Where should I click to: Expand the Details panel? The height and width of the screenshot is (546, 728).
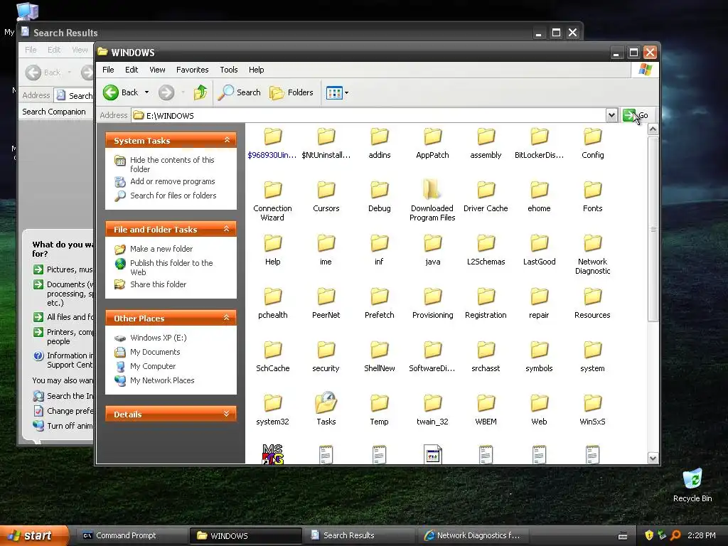point(227,414)
